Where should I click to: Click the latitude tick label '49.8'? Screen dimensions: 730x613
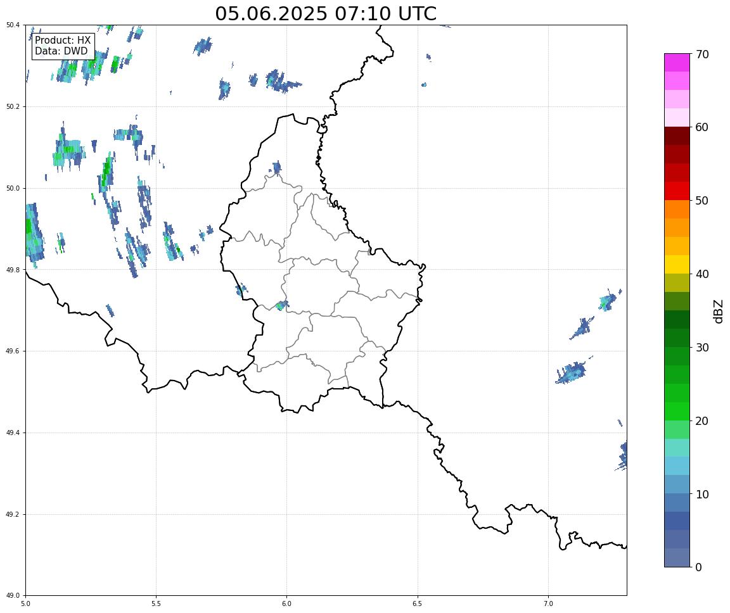[13, 270]
